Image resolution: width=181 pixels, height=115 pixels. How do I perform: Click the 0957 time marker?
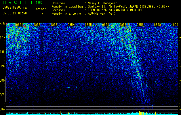click(x=123, y=25)
